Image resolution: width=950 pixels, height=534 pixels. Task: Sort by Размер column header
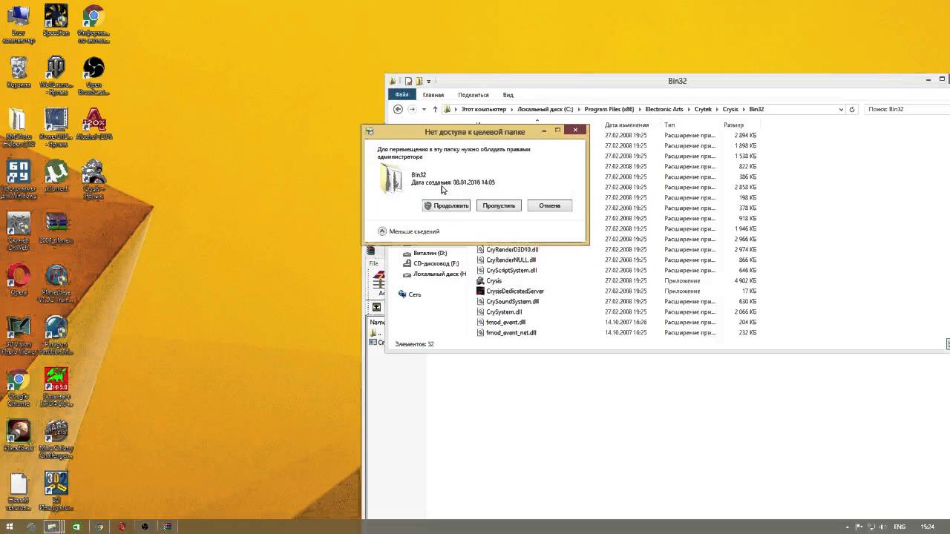coord(733,125)
